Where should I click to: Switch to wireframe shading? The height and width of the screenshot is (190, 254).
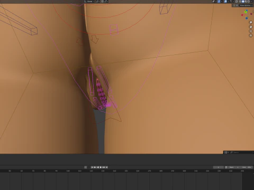click(x=240, y=2)
